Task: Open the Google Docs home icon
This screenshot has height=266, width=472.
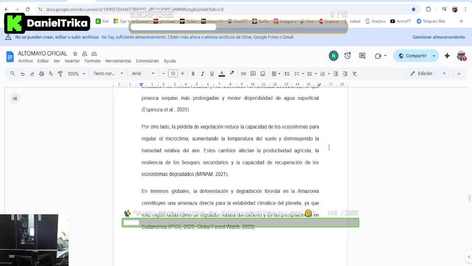Action: [10, 57]
